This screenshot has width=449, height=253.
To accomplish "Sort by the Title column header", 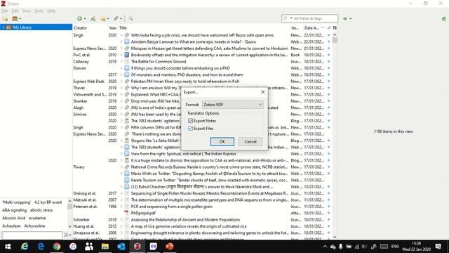I will (204, 28).
